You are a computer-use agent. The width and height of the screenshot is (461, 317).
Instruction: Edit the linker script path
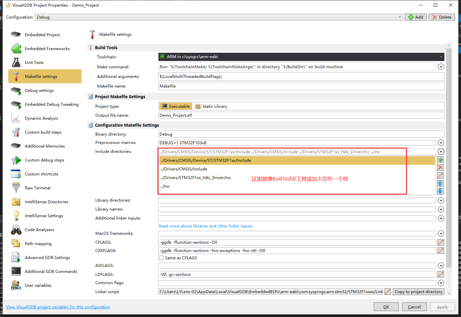(388, 292)
